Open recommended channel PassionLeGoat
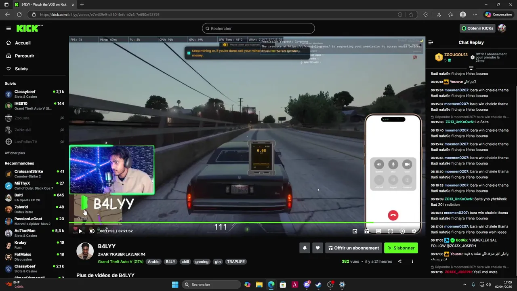 [x=34, y=221]
